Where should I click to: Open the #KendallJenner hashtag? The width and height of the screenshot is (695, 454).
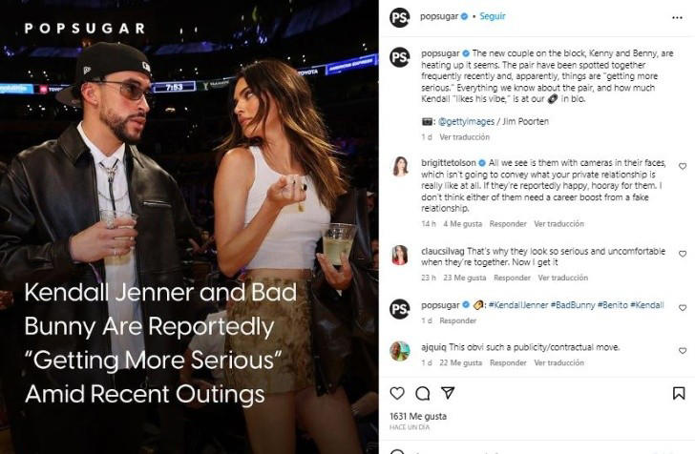point(516,304)
